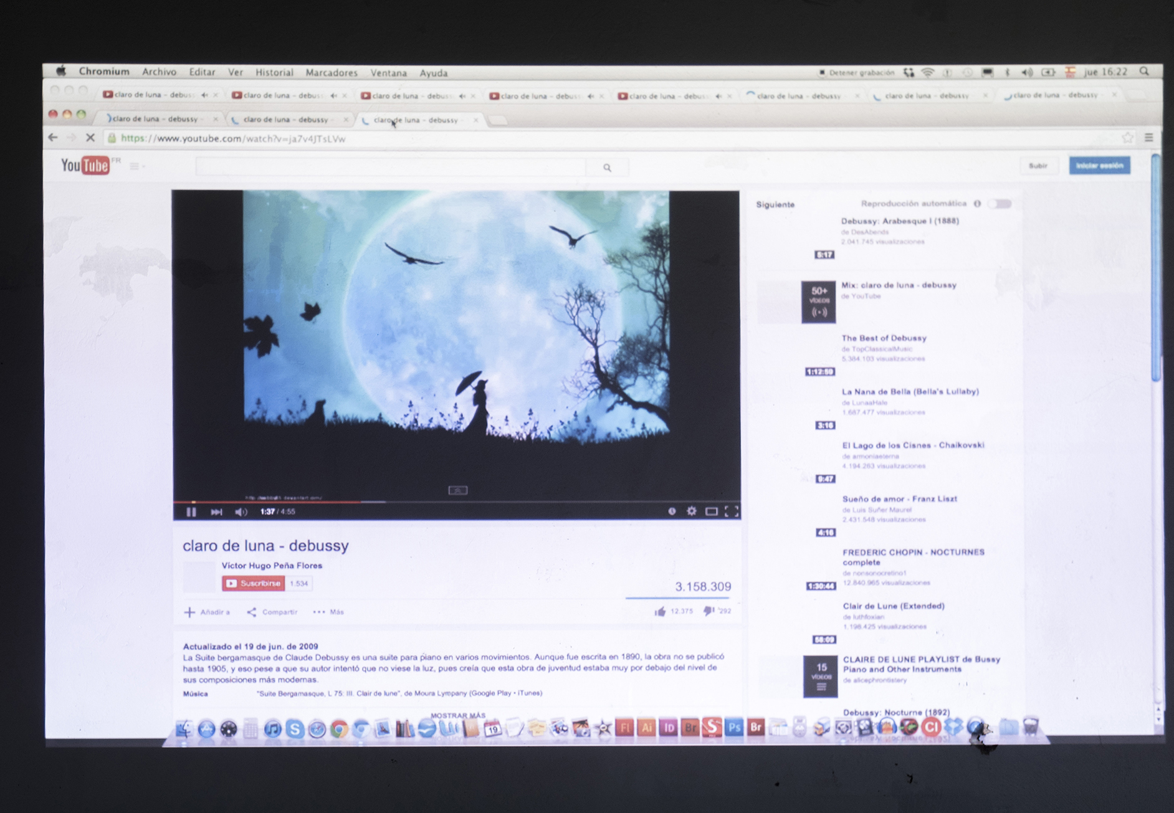Open the Ayuda menu
This screenshot has width=1174, height=813.
click(433, 73)
